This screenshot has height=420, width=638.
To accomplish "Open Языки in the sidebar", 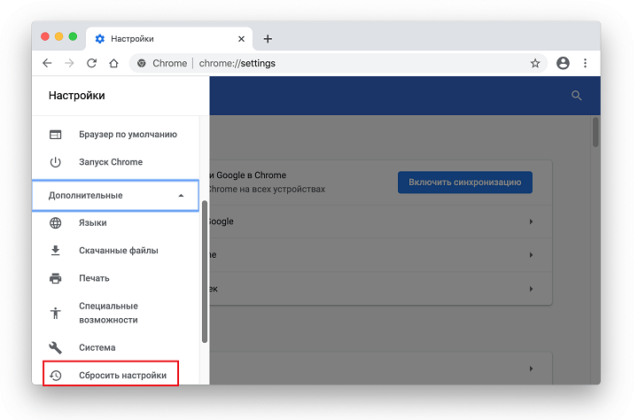I will click(x=92, y=223).
